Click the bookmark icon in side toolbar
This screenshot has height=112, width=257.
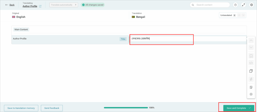coord(251,56)
